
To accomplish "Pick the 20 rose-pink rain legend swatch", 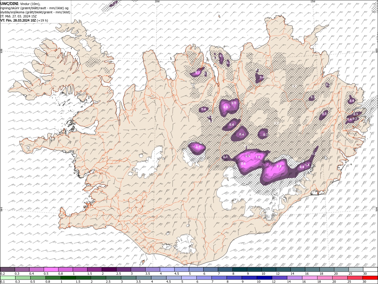I will pos(340,277).
